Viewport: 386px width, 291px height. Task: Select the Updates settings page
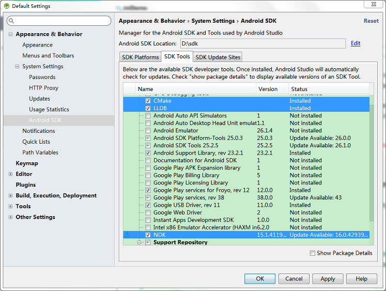click(x=39, y=99)
